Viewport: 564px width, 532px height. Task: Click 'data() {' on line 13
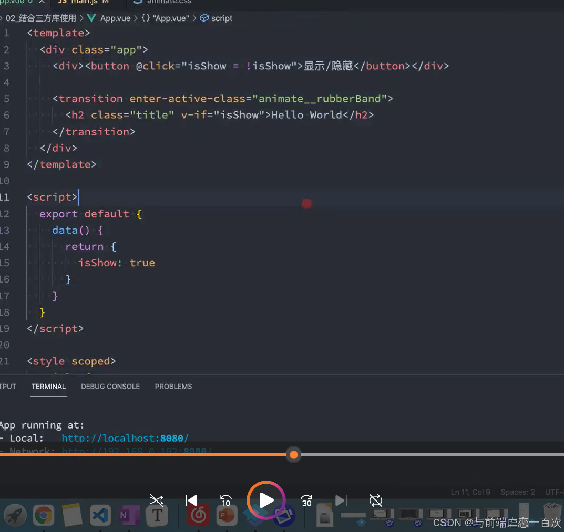point(78,230)
